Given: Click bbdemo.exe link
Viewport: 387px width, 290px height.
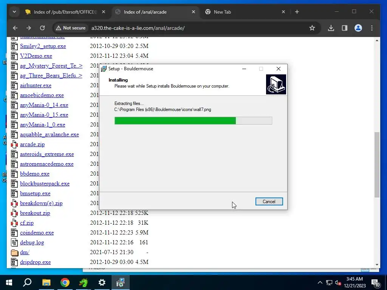Looking at the screenshot, I should 35,174.
